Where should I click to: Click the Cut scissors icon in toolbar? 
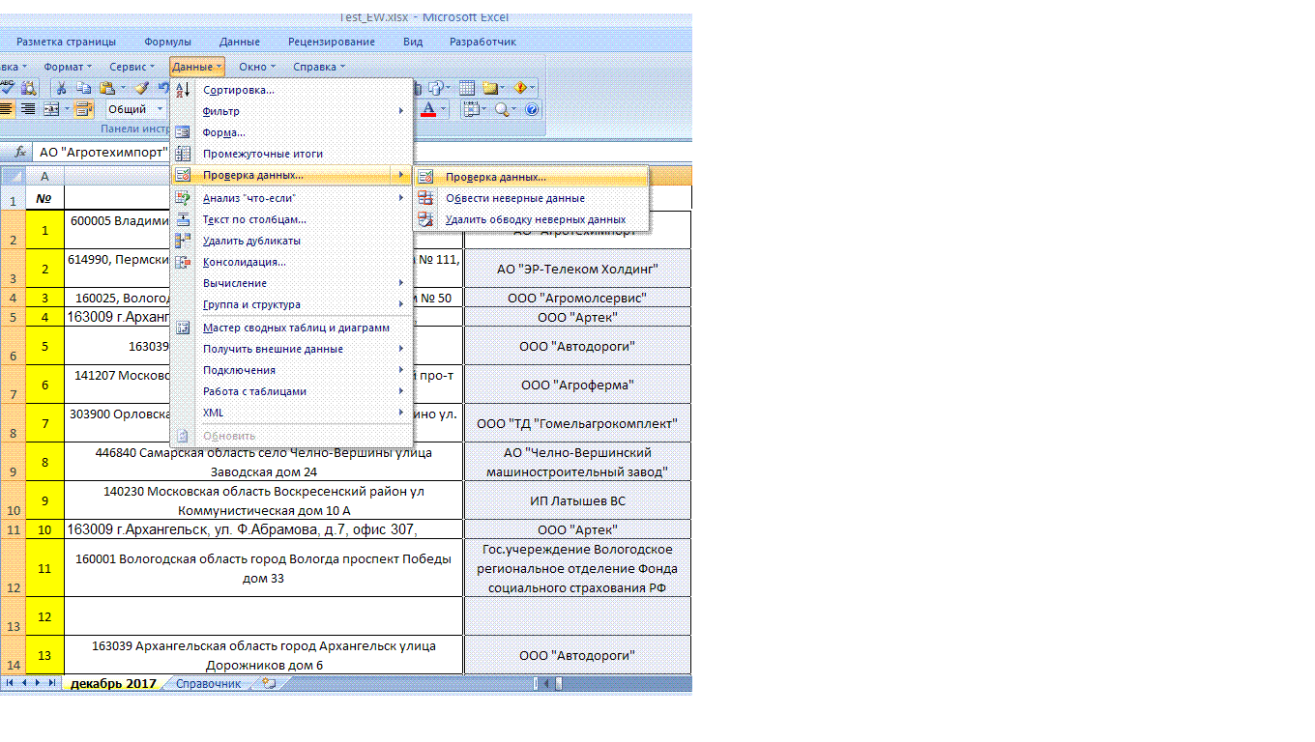tap(61, 88)
